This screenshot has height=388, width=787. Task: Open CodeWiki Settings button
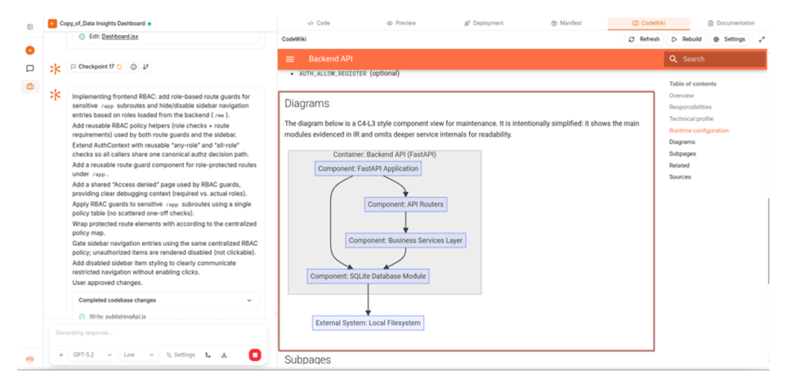(x=729, y=39)
